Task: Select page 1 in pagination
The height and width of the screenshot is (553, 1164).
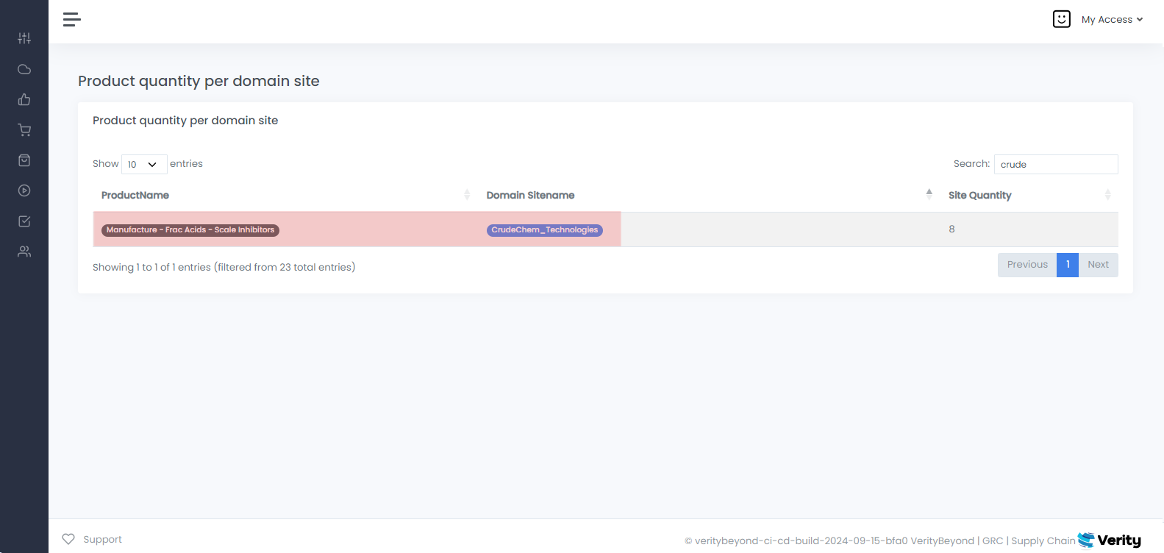Action: pos(1067,265)
